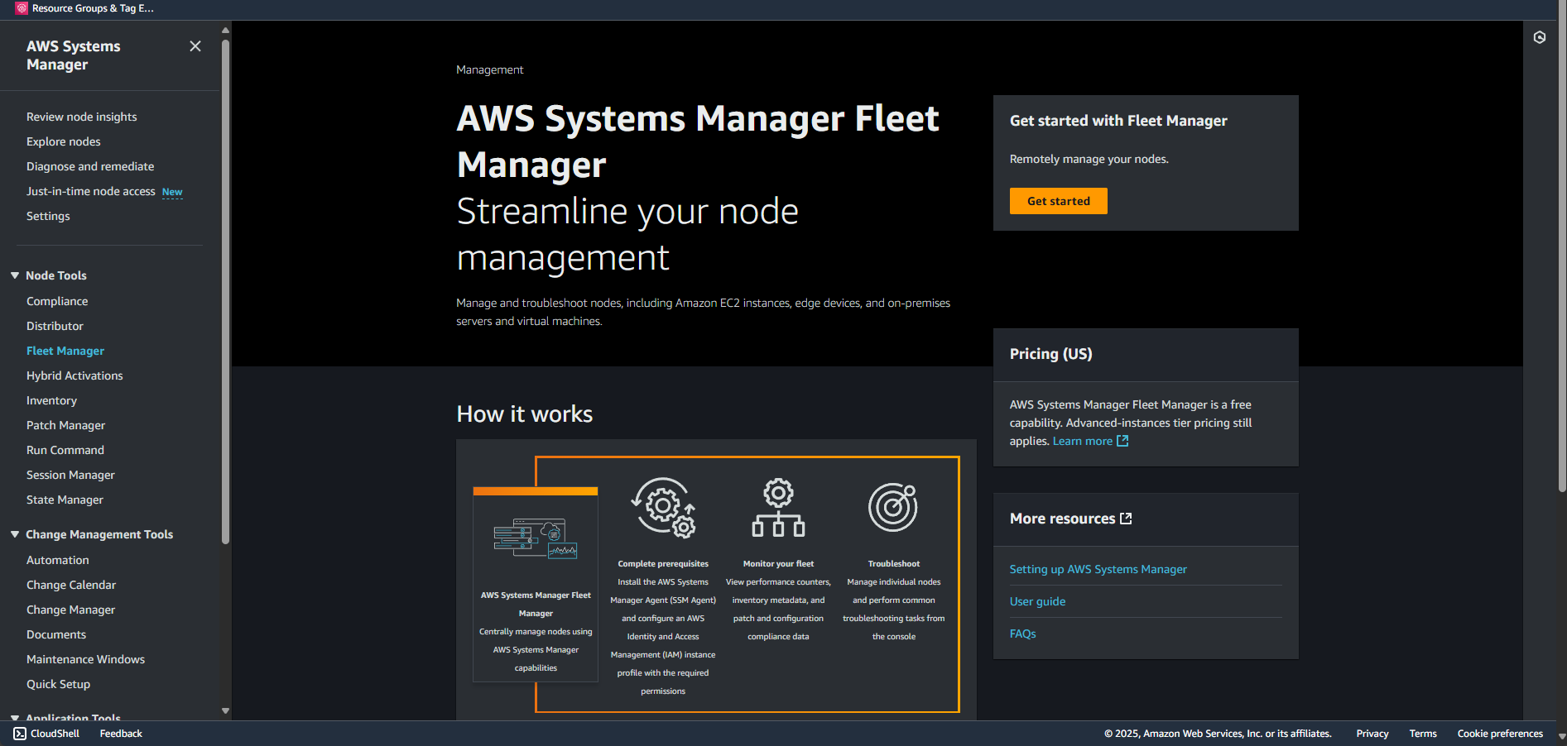Open the User guide link
This screenshot has width=1567, height=746.
point(1037,601)
